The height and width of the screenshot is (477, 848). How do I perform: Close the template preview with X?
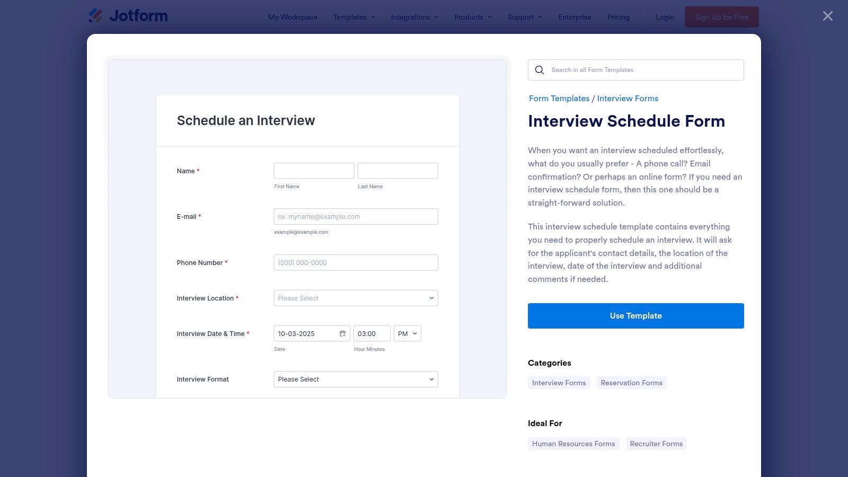[x=827, y=16]
